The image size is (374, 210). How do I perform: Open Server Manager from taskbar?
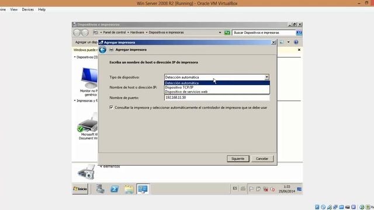click(100, 189)
